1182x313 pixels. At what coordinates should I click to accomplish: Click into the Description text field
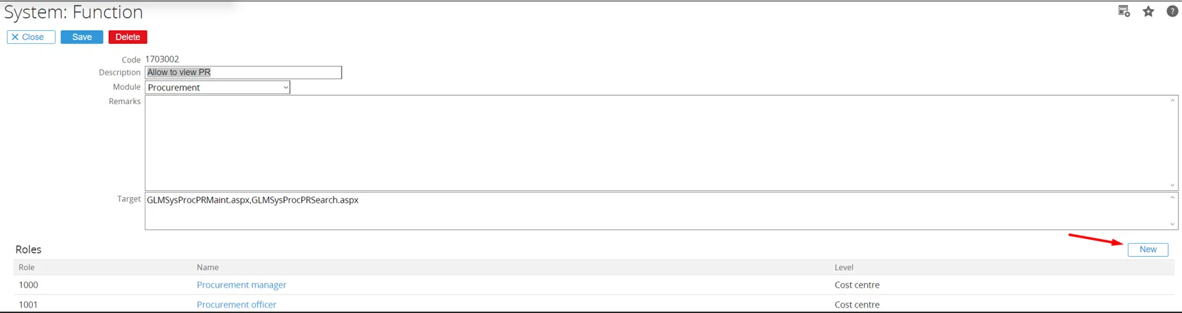point(243,73)
